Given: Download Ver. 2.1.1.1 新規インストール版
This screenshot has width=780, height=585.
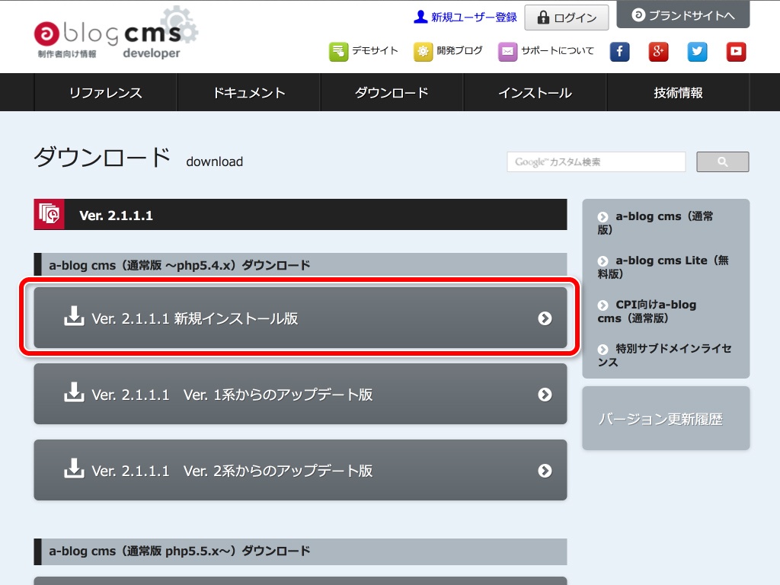Looking at the screenshot, I should [300, 318].
